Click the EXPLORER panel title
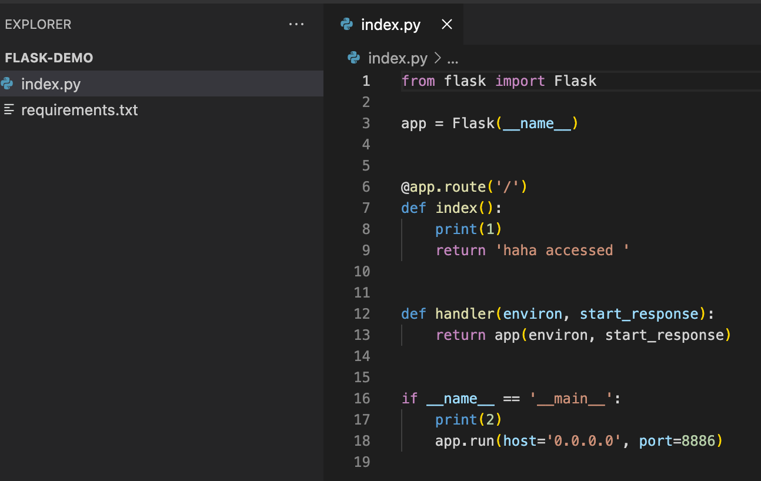 click(x=38, y=25)
